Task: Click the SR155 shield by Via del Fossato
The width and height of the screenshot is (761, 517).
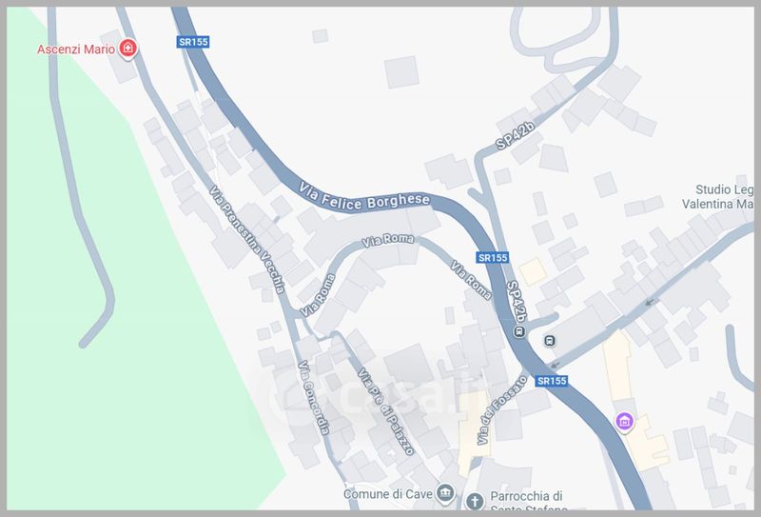Action: click(x=552, y=381)
